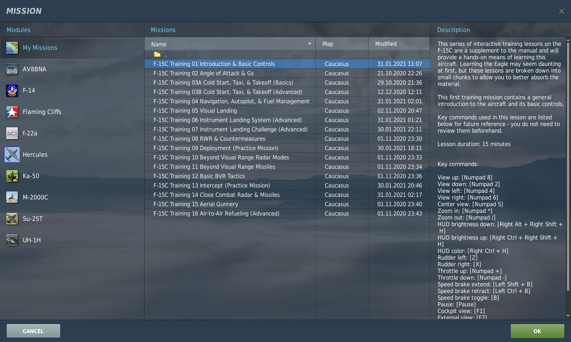This screenshot has width=571, height=342.
Task: Pick the M-2000C module icon
Action: (12, 197)
